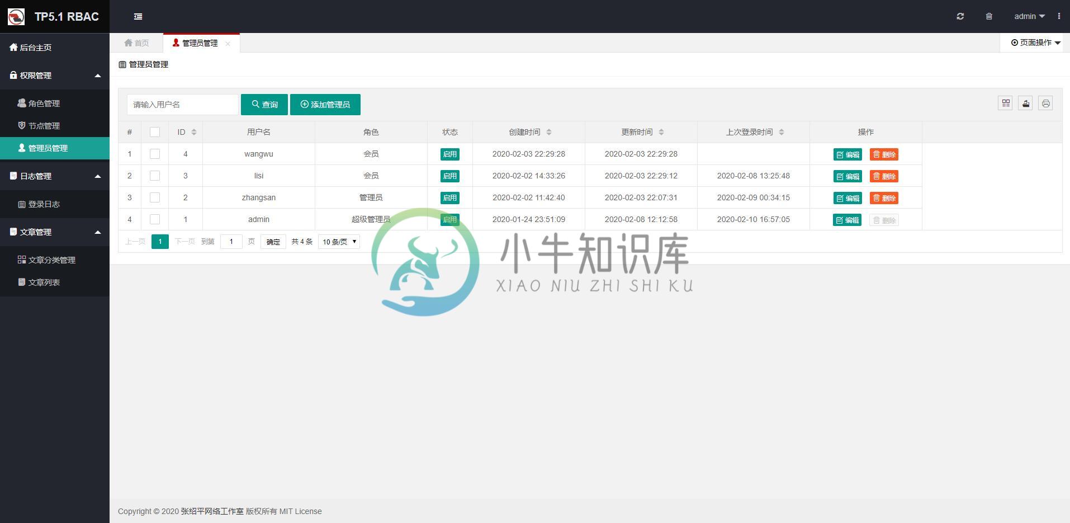The height and width of the screenshot is (523, 1070).
Task: Go to 后台主页 in sidebar
Action: pos(55,48)
